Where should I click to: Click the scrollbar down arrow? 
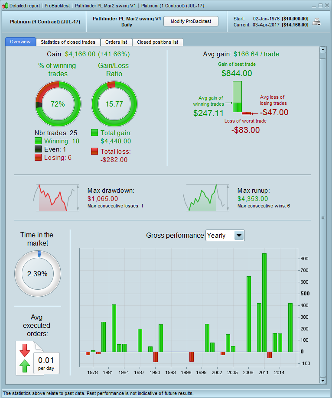click(x=322, y=381)
